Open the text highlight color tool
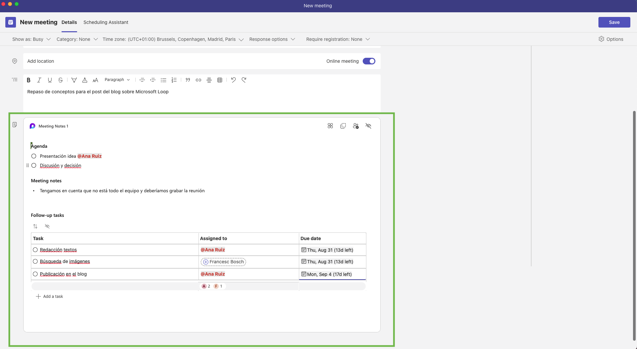The width and height of the screenshot is (637, 349). coord(74,80)
